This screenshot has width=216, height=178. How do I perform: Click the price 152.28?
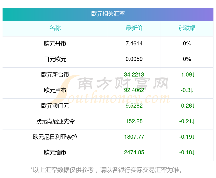134,121
